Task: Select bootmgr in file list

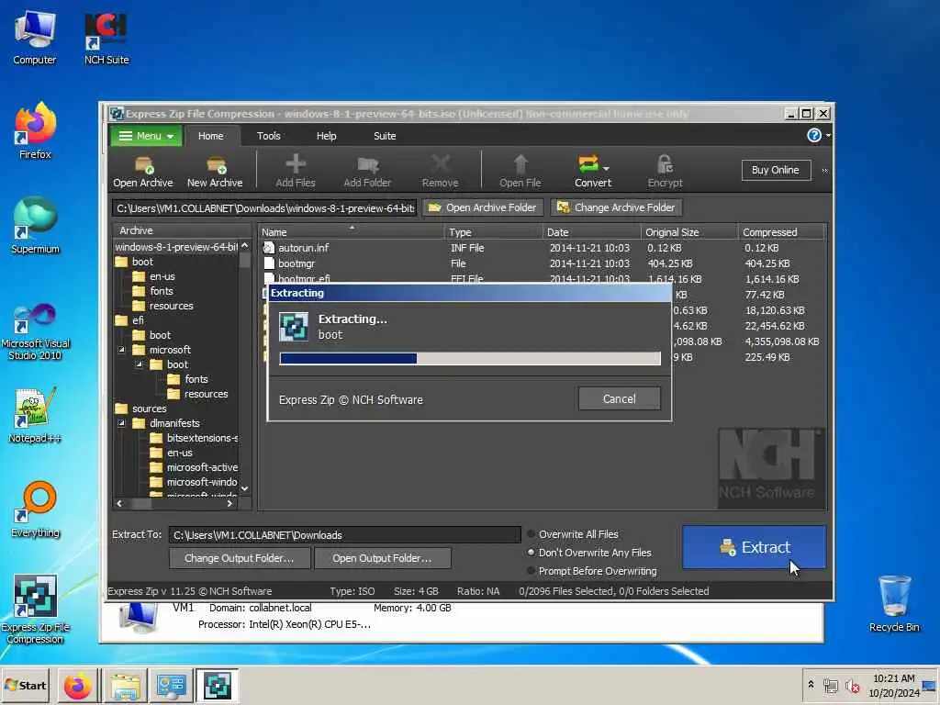Action: (x=297, y=263)
